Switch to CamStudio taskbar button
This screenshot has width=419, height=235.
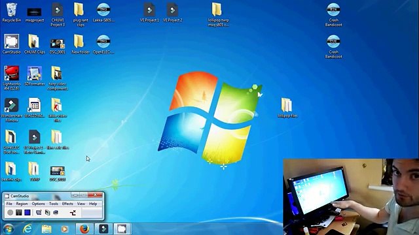point(122,229)
